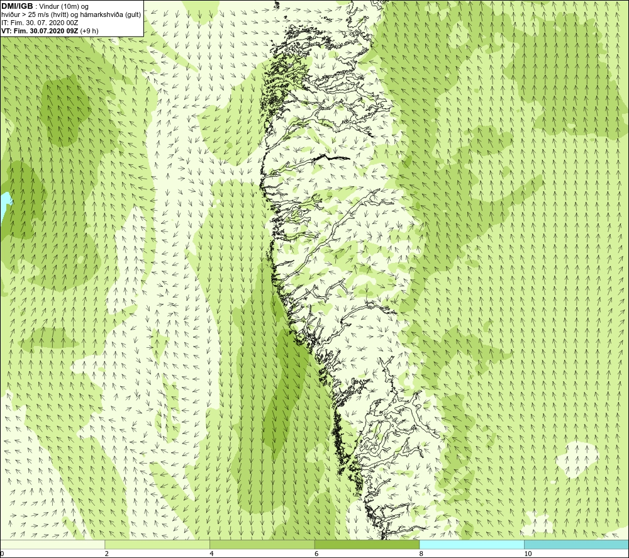Click the 0–2 m/s palest legend swatch
The width and height of the screenshot is (629, 558).
53,544
